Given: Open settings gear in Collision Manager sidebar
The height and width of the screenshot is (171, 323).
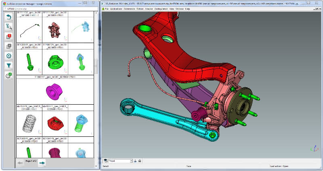Looking at the screenshot, I should point(8,56).
